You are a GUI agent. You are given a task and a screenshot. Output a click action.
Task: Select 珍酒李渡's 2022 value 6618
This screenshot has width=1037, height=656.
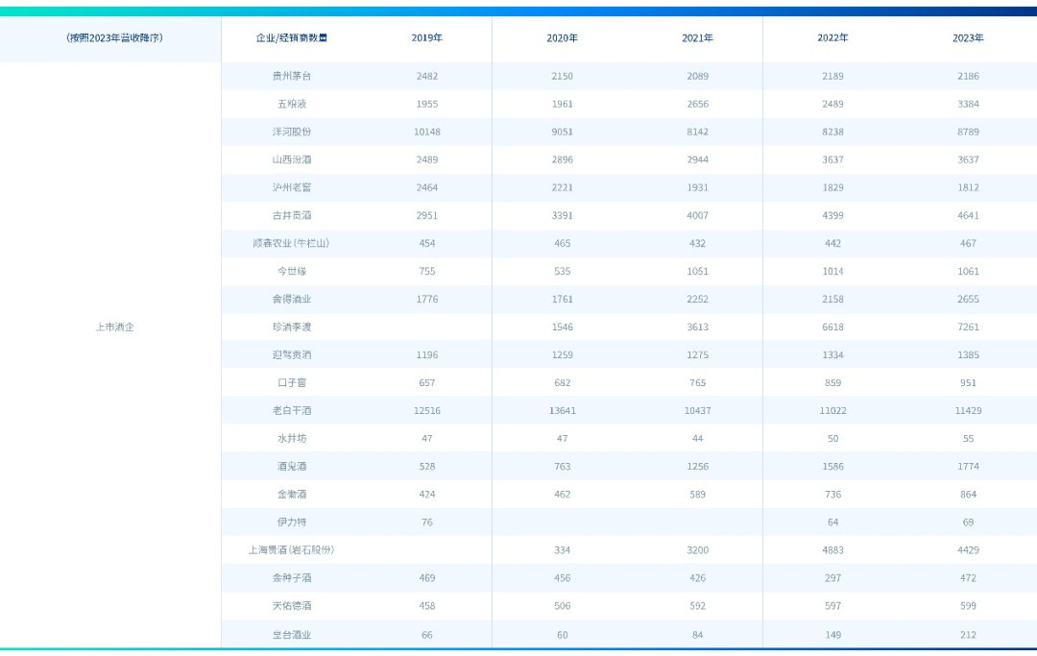point(832,327)
